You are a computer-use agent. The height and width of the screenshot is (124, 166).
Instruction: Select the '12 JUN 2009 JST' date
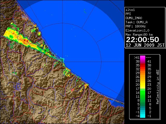[x=145, y=45]
